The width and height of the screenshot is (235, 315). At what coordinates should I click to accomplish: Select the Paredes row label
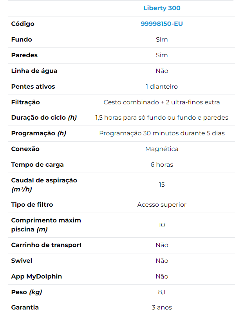(24, 55)
